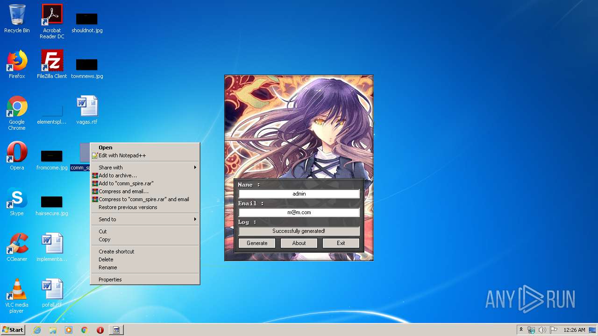Select implementa... document icon
This screenshot has height=336, width=598.
(52, 247)
